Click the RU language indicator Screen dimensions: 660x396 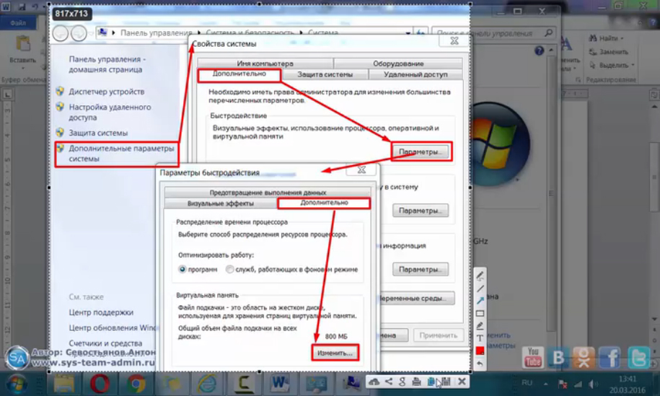pyautogui.click(x=527, y=383)
